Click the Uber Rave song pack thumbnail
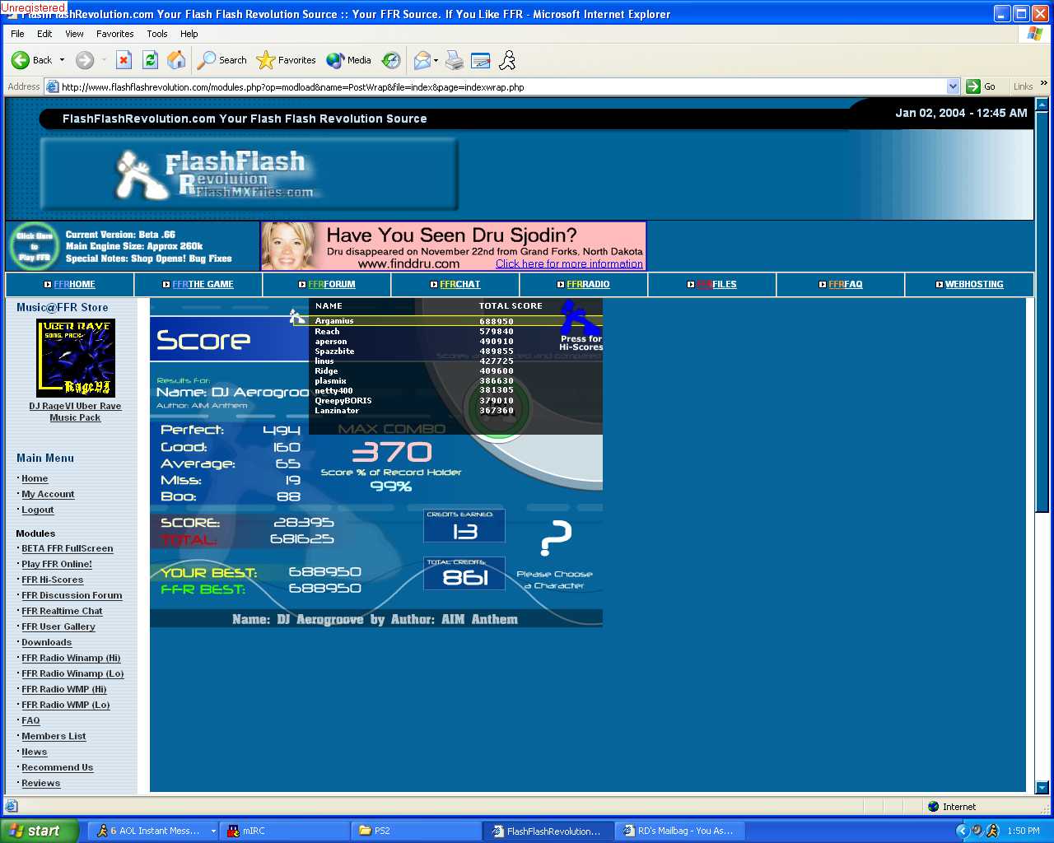Screen dimensions: 1054x843 click(76, 358)
